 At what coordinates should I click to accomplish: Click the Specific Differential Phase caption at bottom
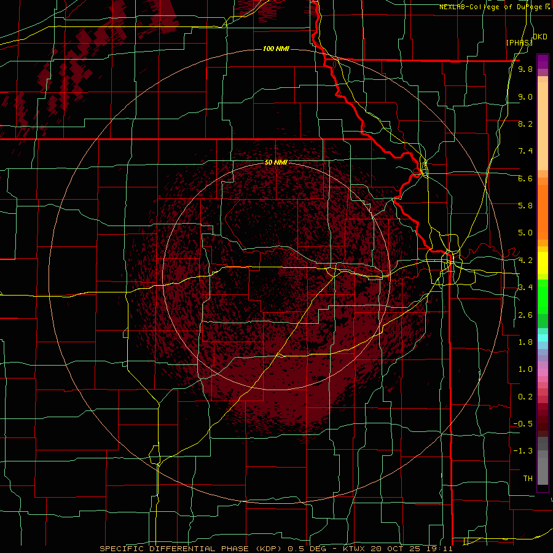coord(276,549)
